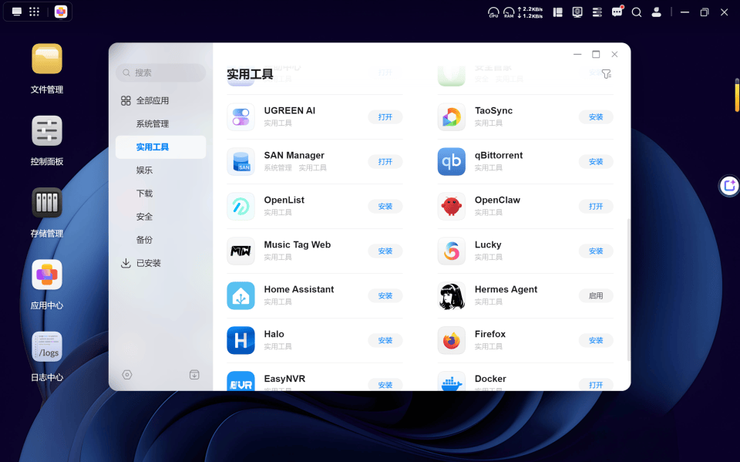Open the Home Assistant app icon
The height and width of the screenshot is (462, 740).
(x=240, y=295)
